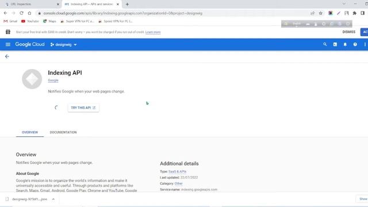Click the browser back button

5,13
